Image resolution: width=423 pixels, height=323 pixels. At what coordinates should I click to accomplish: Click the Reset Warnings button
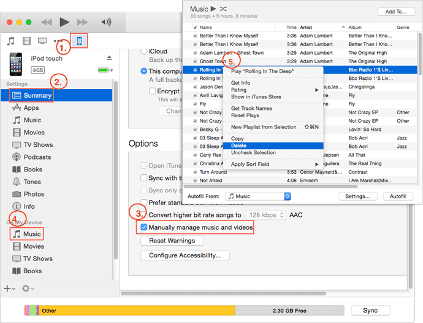click(172, 241)
